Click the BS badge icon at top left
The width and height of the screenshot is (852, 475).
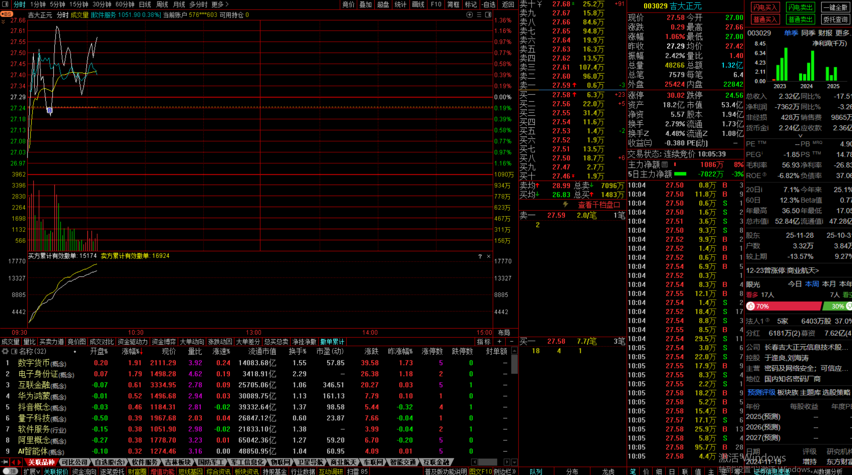[6, 14]
